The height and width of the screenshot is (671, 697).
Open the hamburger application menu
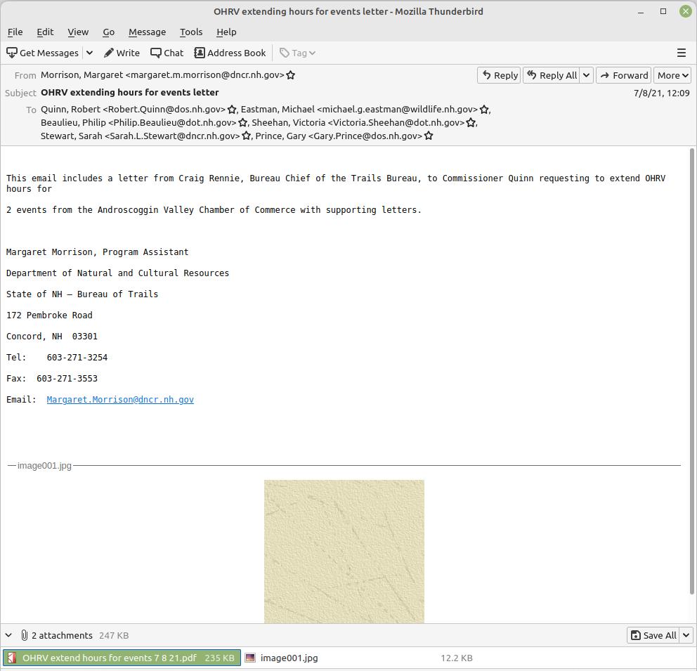681,53
